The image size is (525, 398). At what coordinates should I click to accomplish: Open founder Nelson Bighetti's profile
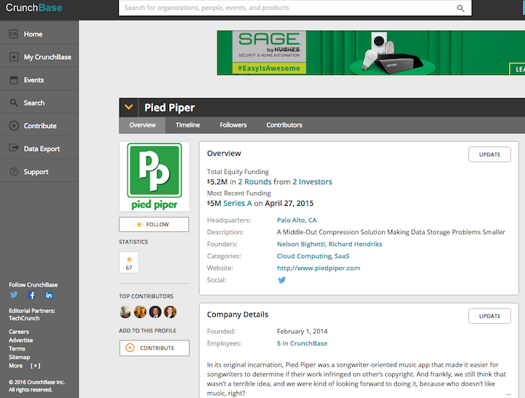301,244
